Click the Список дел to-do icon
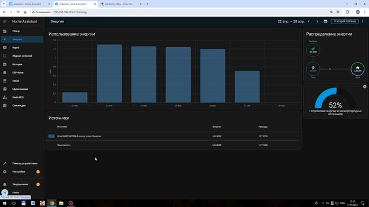The image size is (369, 207). pyautogui.click(x=5, y=106)
